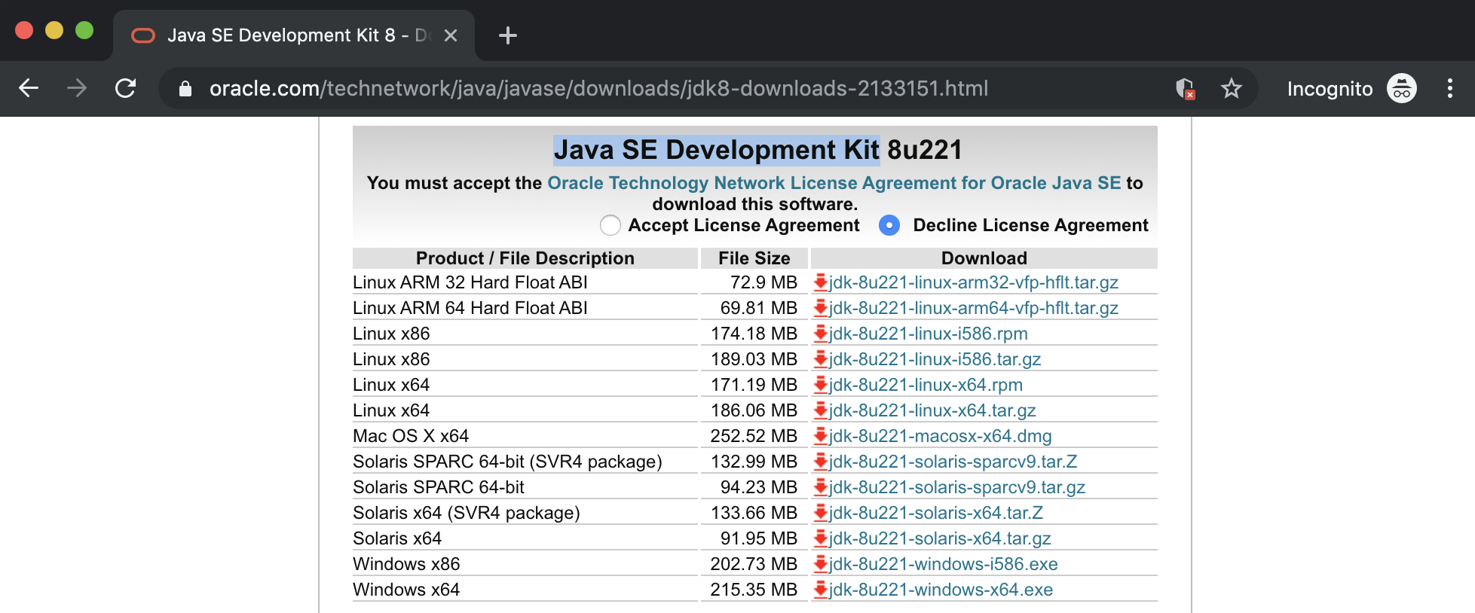Click the 'Download' column header
The height and width of the screenshot is (613, 1475).
tap(984, 258)
